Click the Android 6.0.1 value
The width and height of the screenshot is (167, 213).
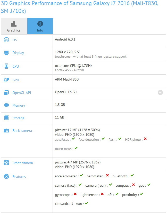point(65,40)
